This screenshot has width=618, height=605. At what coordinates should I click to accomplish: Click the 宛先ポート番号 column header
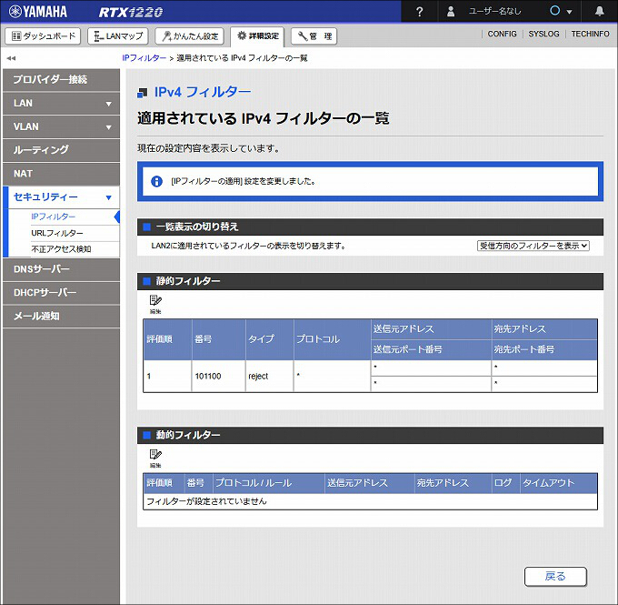544,349
